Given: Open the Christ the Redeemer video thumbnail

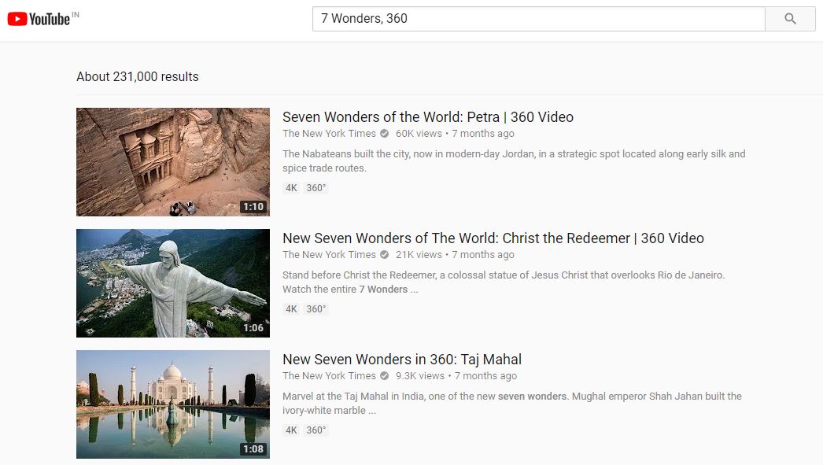Looking at the screenshot, I should (x=172, y=283).
